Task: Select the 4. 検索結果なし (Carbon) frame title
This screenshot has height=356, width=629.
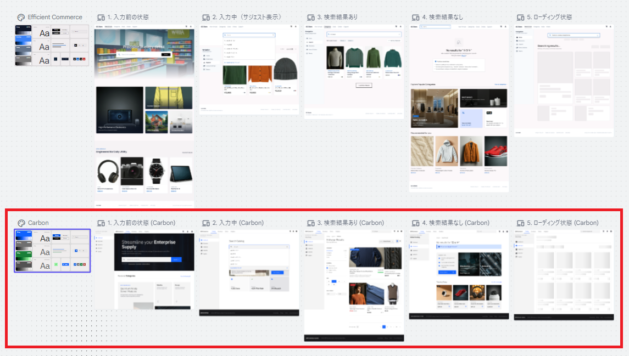Action: 456,223
